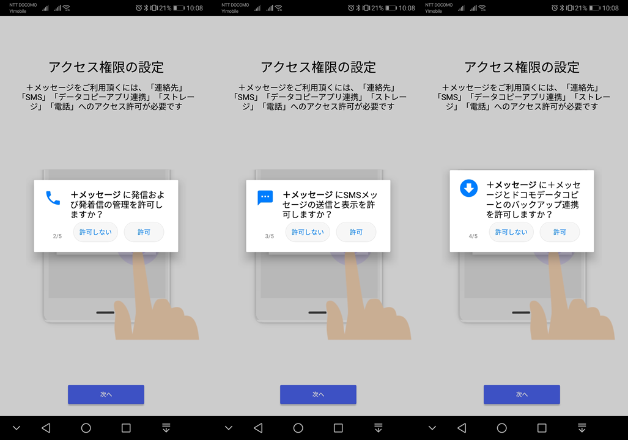The image size is (628, 440).
Task: Tap hide-navbar chevron on middle screen
Action: coord(229,428)
